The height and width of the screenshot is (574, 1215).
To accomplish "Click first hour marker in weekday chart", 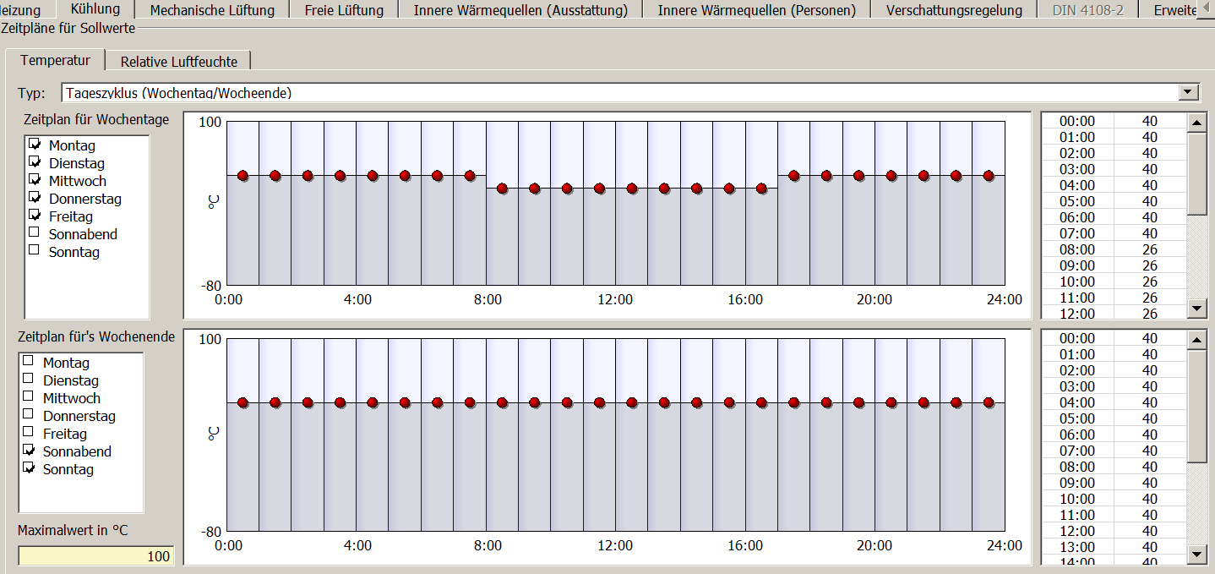I will 243,176.
